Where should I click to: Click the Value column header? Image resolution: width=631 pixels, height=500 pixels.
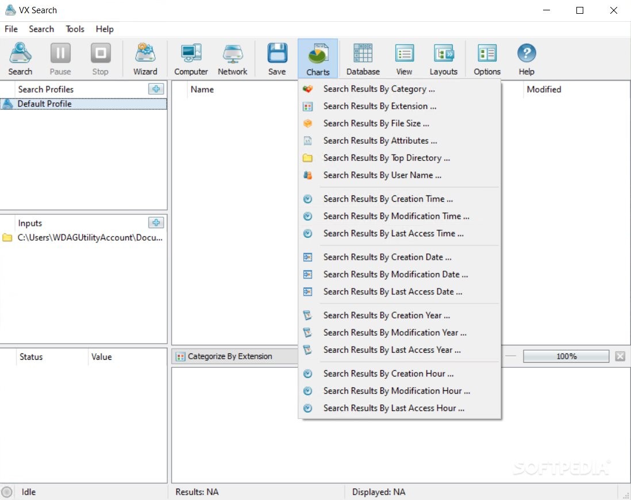click(x=101, y=357)
